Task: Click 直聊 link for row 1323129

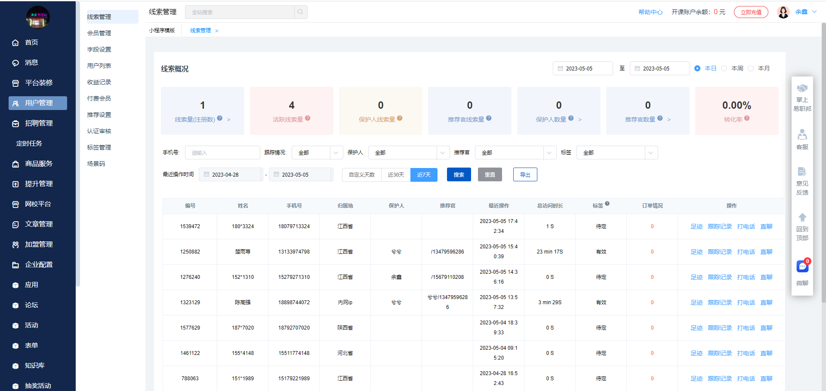Action: pos(766,302)
